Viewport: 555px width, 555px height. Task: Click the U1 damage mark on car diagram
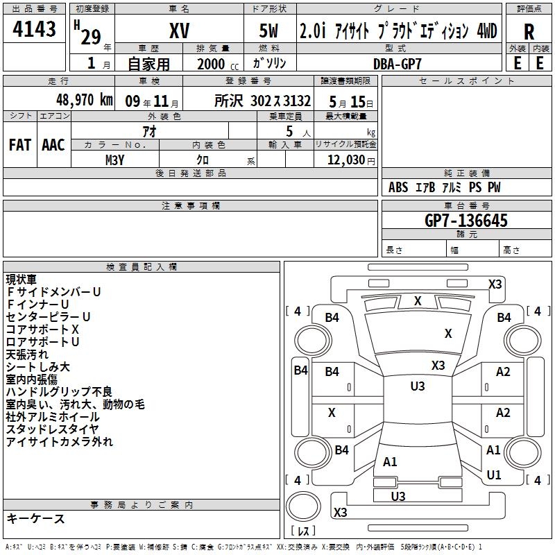(x=494, y=475)
